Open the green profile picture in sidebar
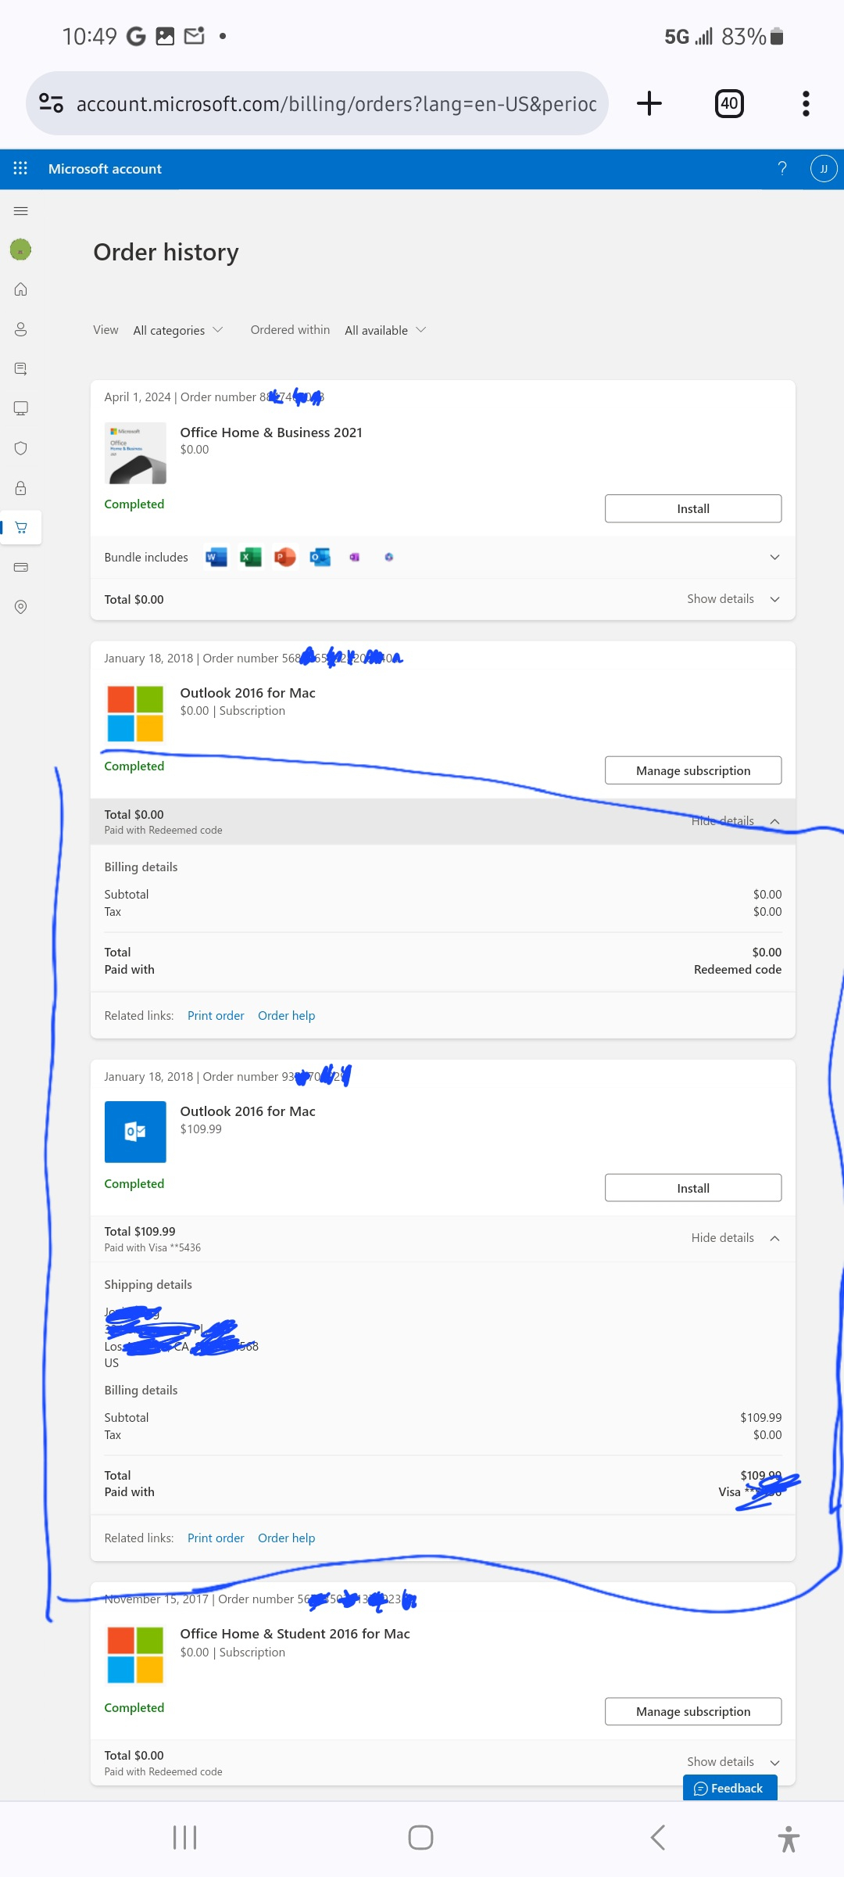Image resolution: width=844 pixels, height=1877 pixels. point(20,249)
